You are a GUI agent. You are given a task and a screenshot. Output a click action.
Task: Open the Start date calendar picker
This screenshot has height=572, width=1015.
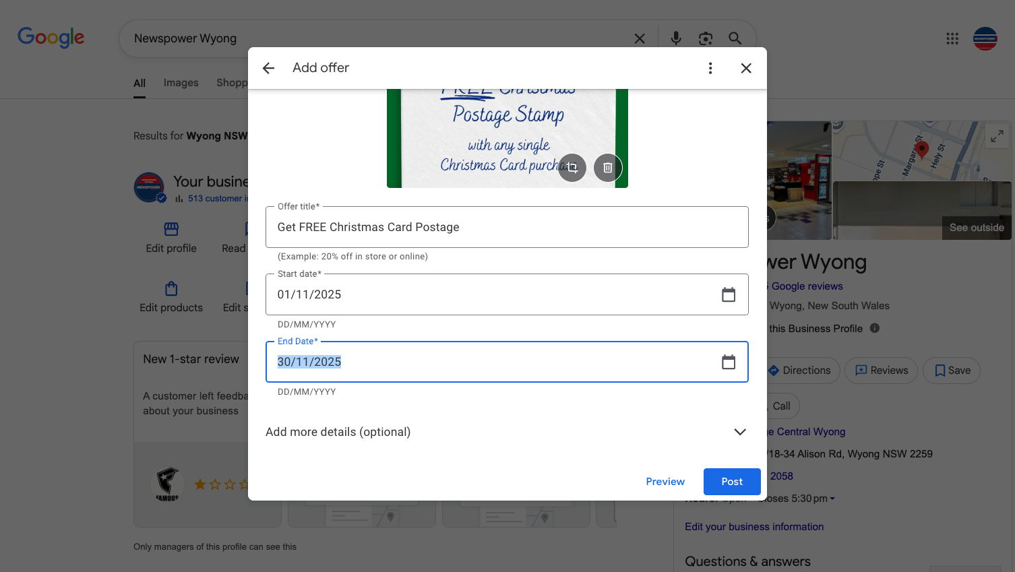pos(729,294)
